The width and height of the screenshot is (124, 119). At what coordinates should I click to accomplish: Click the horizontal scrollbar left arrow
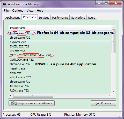[11, 96]
